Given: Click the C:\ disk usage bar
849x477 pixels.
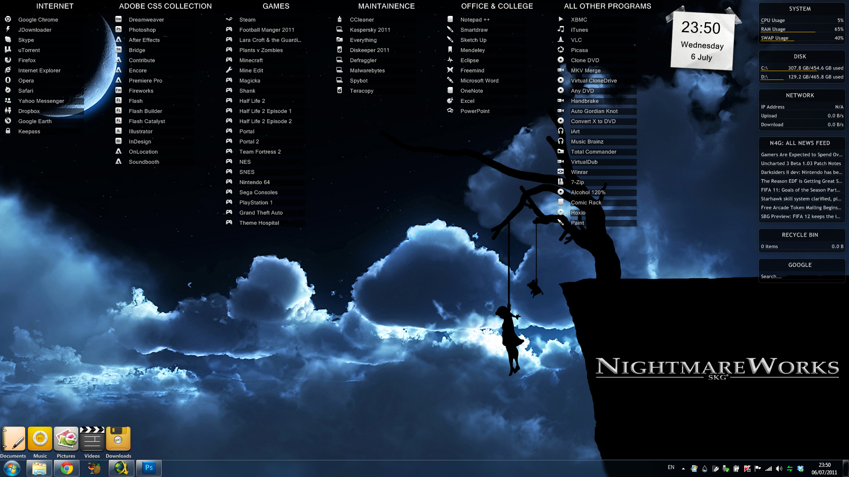Looking at the screenshot, I should pyautogui.click(x=802, y=68).
